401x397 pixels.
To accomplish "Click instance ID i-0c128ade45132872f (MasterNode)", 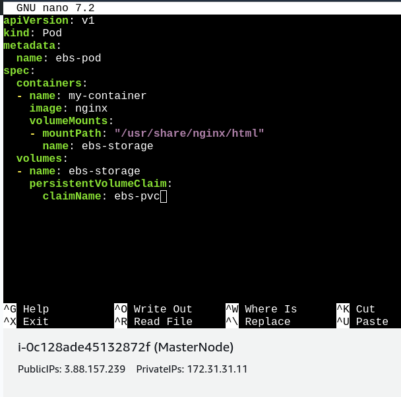I will tap(125, 347).
